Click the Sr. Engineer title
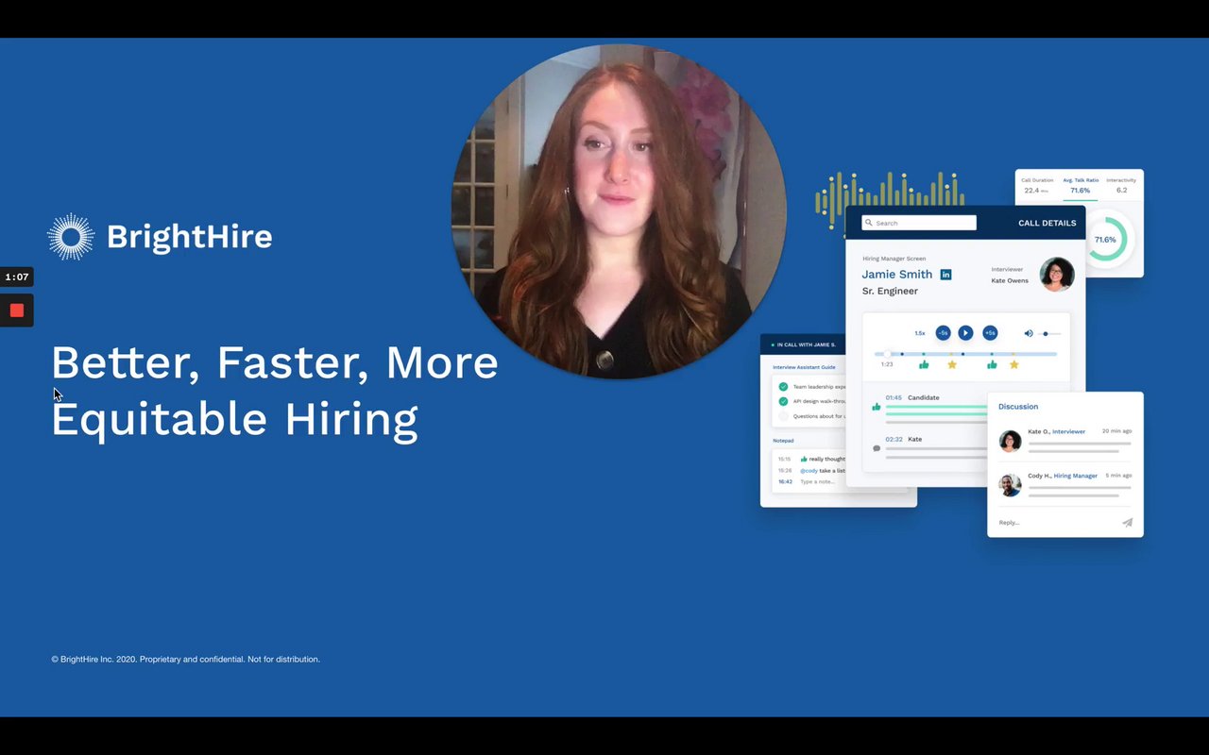Screen dimensions: 1209x755 point(890,292)
